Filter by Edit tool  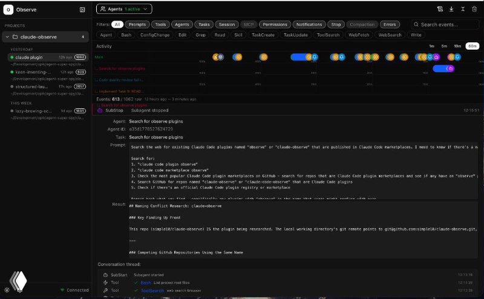pyautogui.click(x=183, y=35)
